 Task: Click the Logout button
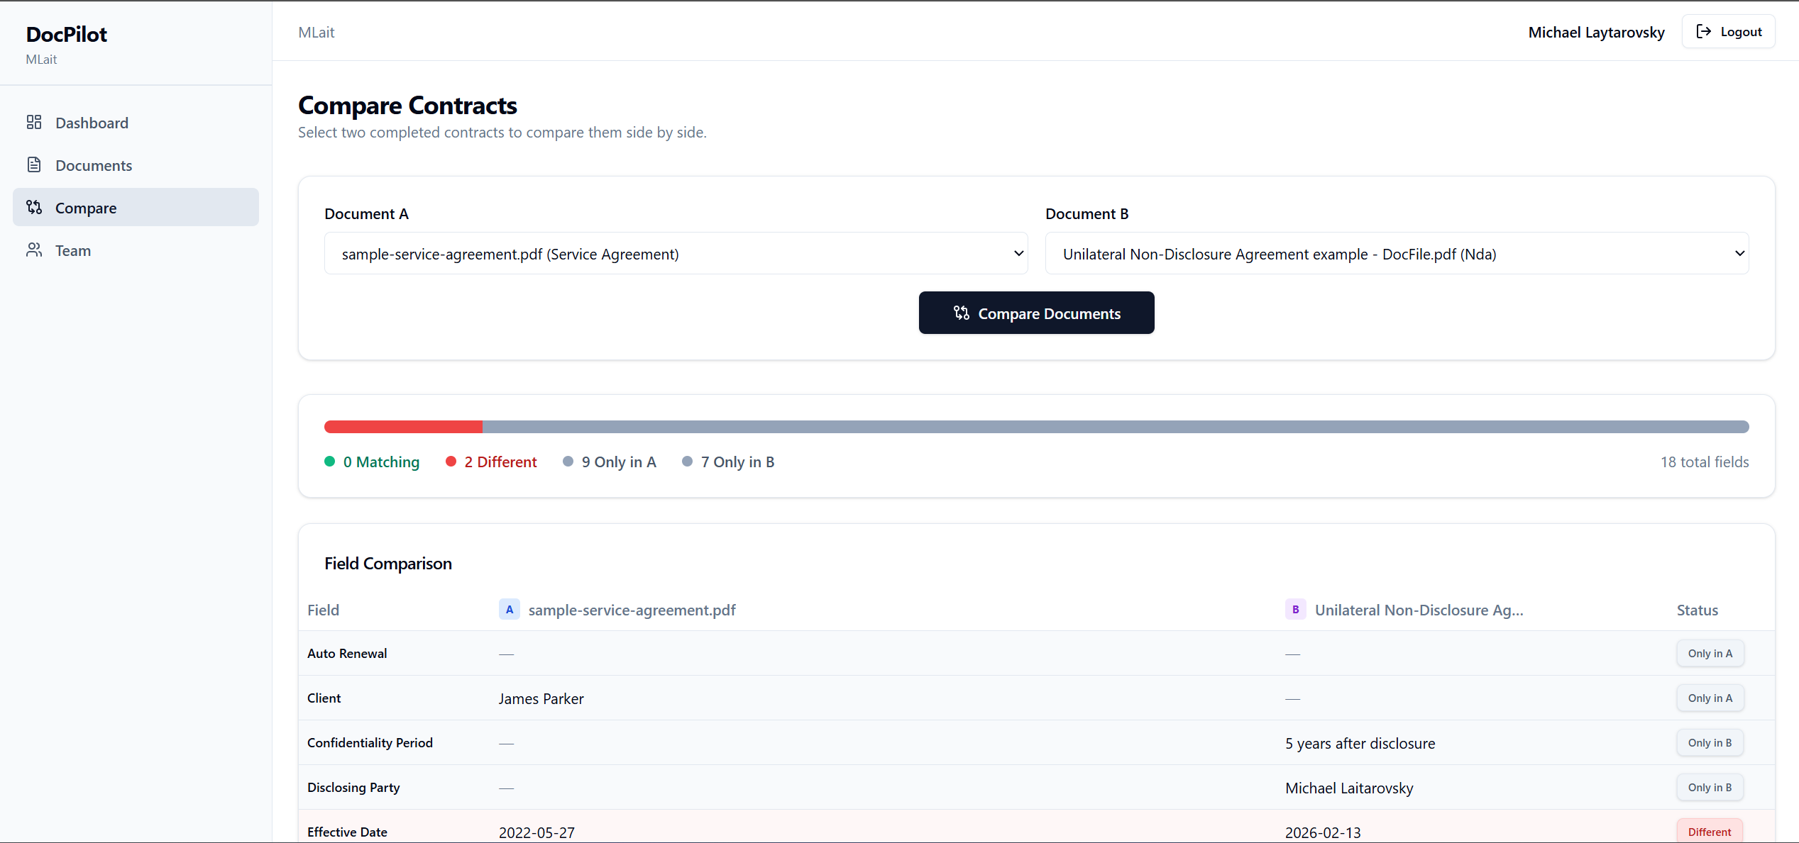[1729, 32]
